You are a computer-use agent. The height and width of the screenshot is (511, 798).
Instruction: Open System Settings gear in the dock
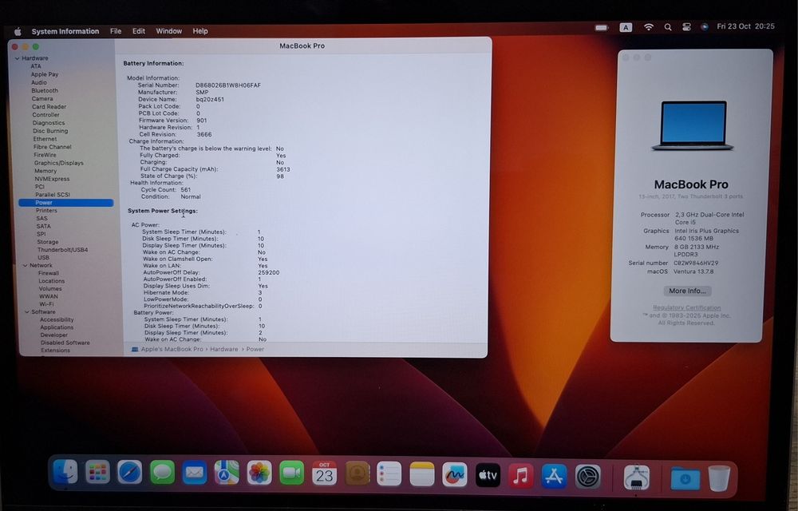588,477
